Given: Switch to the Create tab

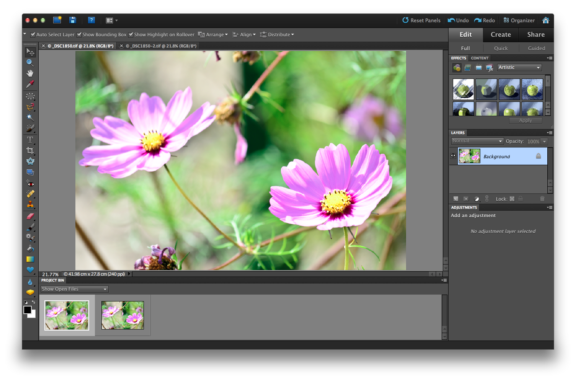Looking at the screenshot, I should click(x=501, y=34).
